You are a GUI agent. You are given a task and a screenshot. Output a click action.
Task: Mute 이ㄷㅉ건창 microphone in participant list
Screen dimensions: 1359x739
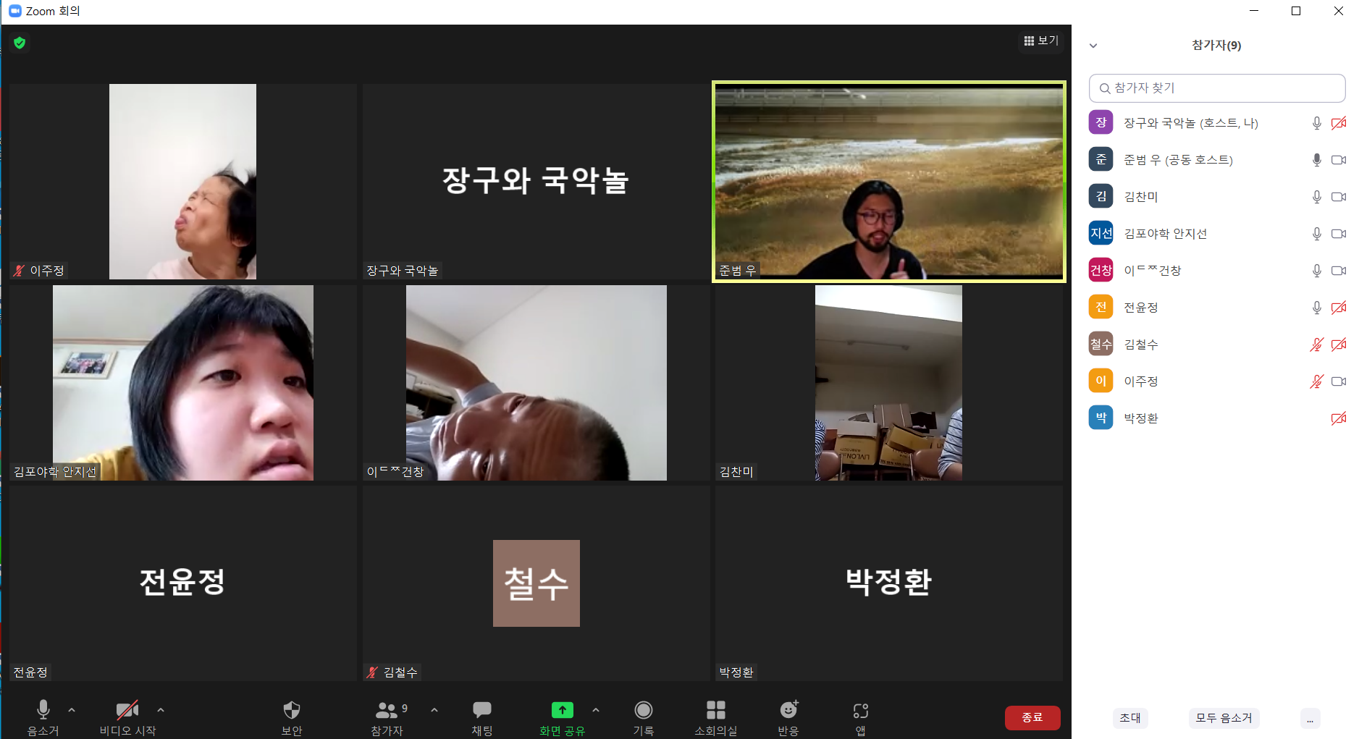1317,271
